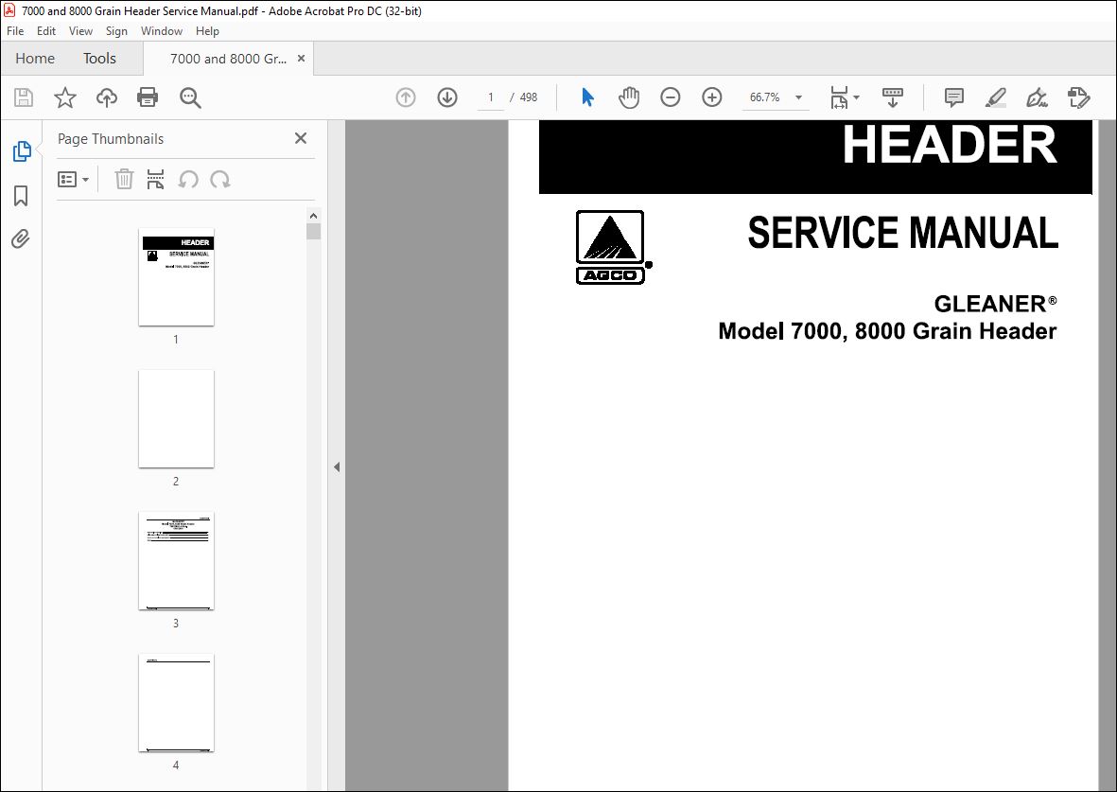Close the 7000 and 8000 Gr... document tab
Image resolution: width=1117 pixels, height=792 pixels.
[302, 59]
